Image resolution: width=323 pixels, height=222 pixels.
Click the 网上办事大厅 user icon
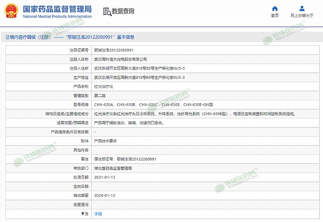pyautogui.click(x=302, y=8)
